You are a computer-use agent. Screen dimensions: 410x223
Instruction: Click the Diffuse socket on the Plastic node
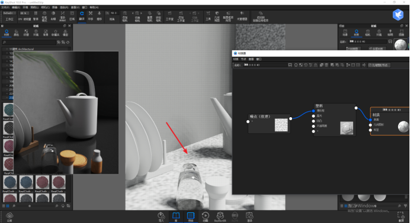point(313,111)
